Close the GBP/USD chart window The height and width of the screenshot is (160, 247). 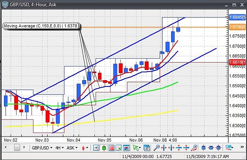click(x=242, y=5)
